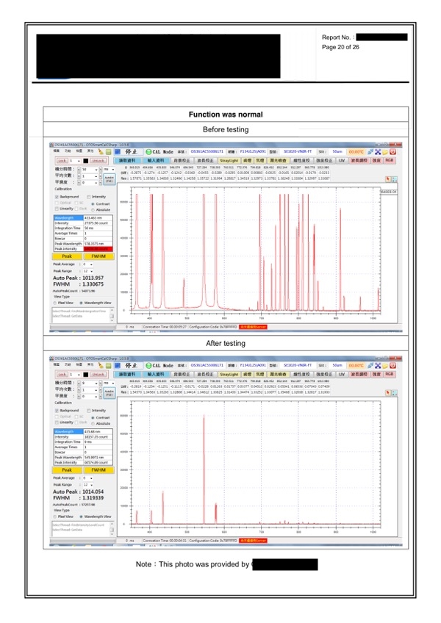This screenshot has width=441, height=623.
Task: Click yellow FWHM button in After testing window
Action: [98, 469]
